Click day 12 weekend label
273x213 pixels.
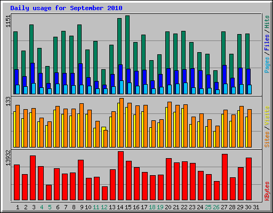click(x=104, y=207)
